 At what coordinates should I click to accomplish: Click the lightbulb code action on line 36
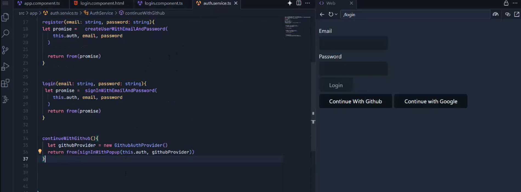point(40,151)
